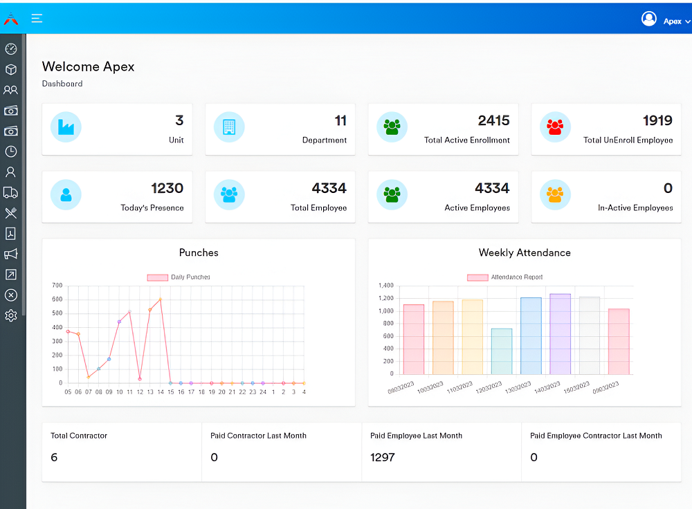Click the factory icon on the Unit card
This screenshot has width=692, height=509.
[x=66, y=127]
